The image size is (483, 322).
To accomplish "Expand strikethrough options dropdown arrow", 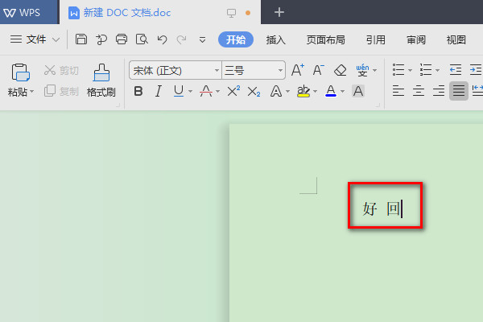I will [x=218, y=92].
